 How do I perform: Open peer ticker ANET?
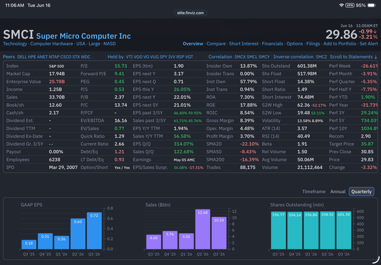point(42,57)
